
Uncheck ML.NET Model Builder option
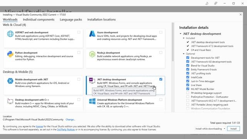pos(188,89)
